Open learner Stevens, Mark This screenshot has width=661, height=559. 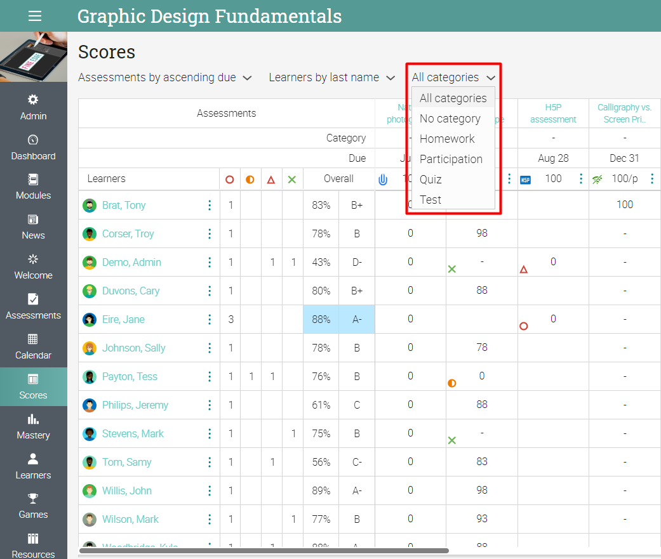(133, 434)
